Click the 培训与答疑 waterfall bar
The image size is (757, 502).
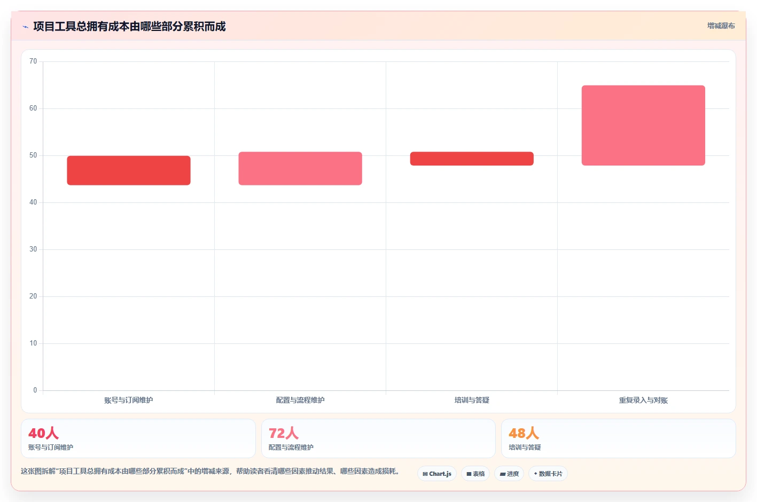472,159
